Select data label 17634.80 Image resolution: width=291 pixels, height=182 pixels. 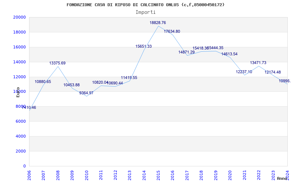[172, 31]
